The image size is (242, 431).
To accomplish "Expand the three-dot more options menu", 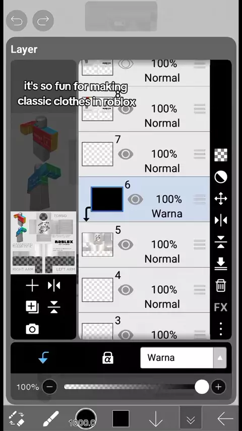I will point(221,329).
